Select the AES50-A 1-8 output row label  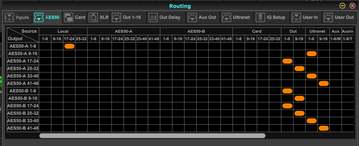point(23,46)
